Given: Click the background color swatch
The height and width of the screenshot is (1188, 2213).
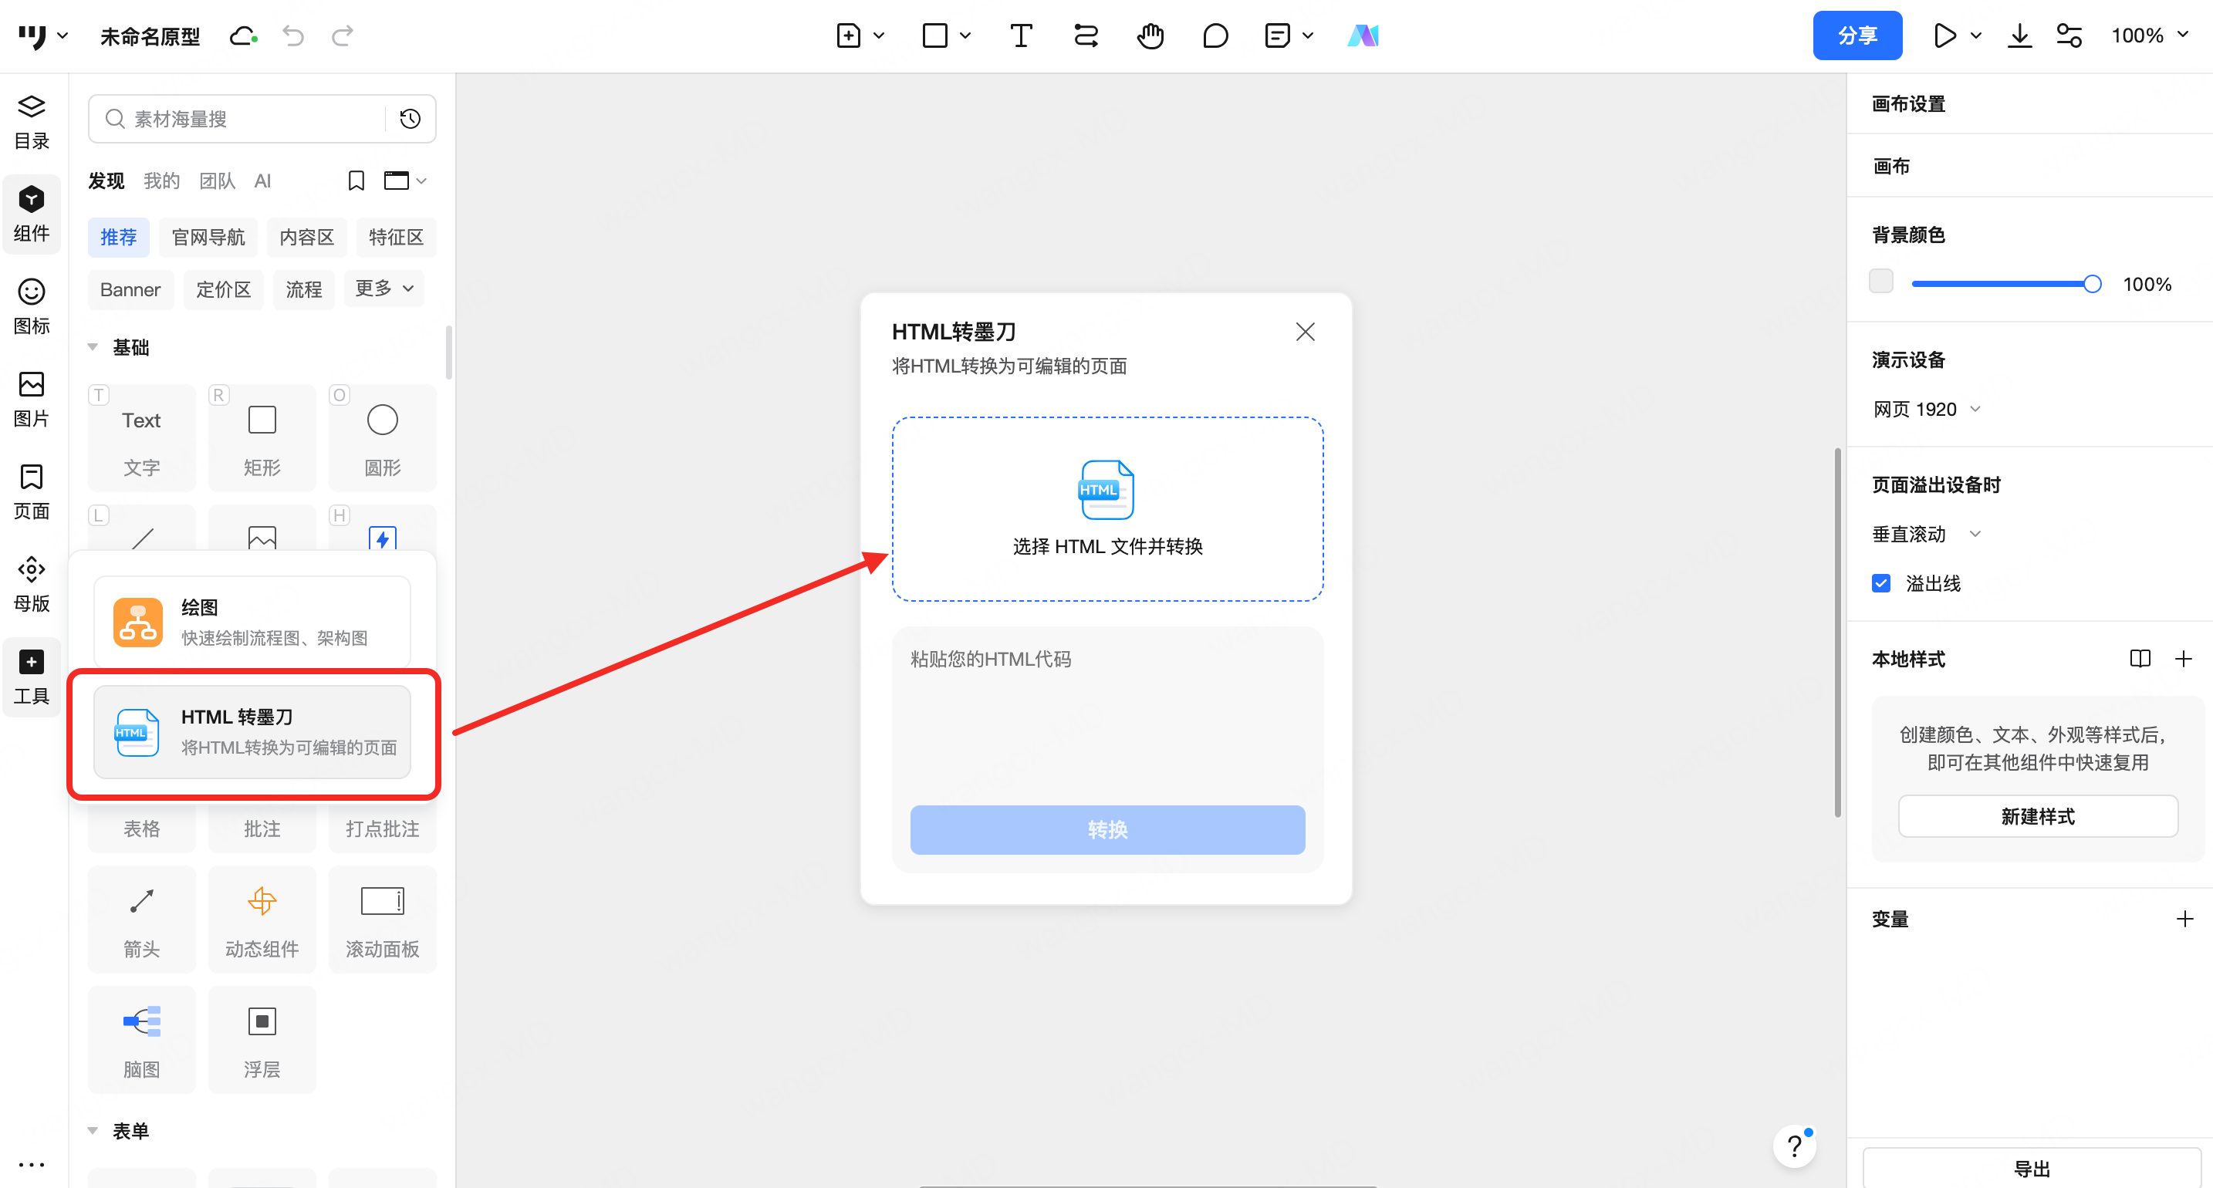Looking at the screenshot, I should [1880, 282].
